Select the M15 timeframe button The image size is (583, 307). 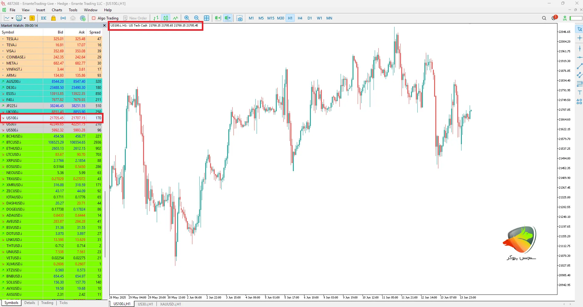271,18
